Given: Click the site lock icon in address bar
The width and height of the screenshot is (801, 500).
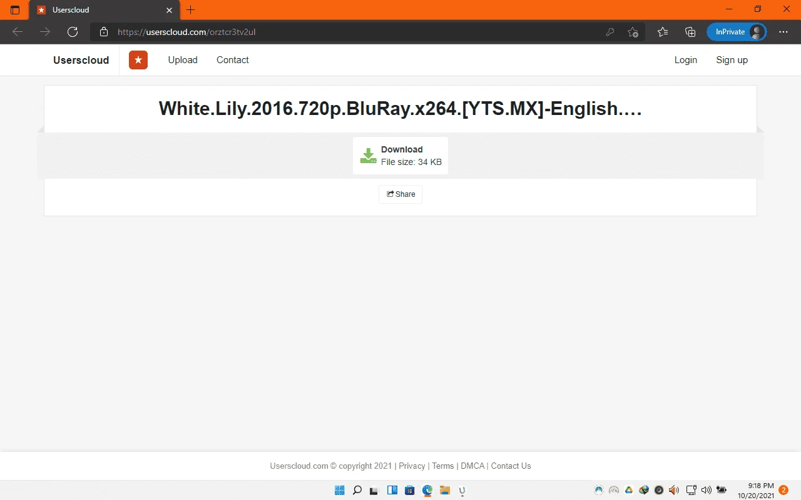Looking at the screenshot, I should pyautogui.click(x=104, y=32).
